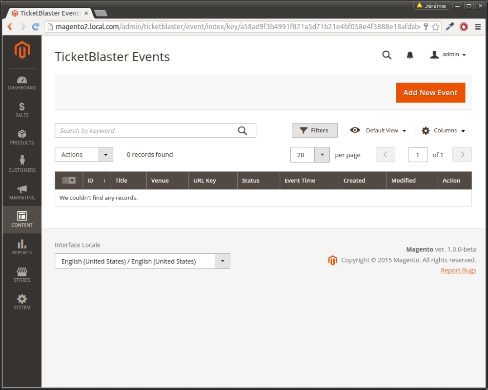Open the admin notifications bell
Screen dimensions: 488x390
(x=410, y=55)
